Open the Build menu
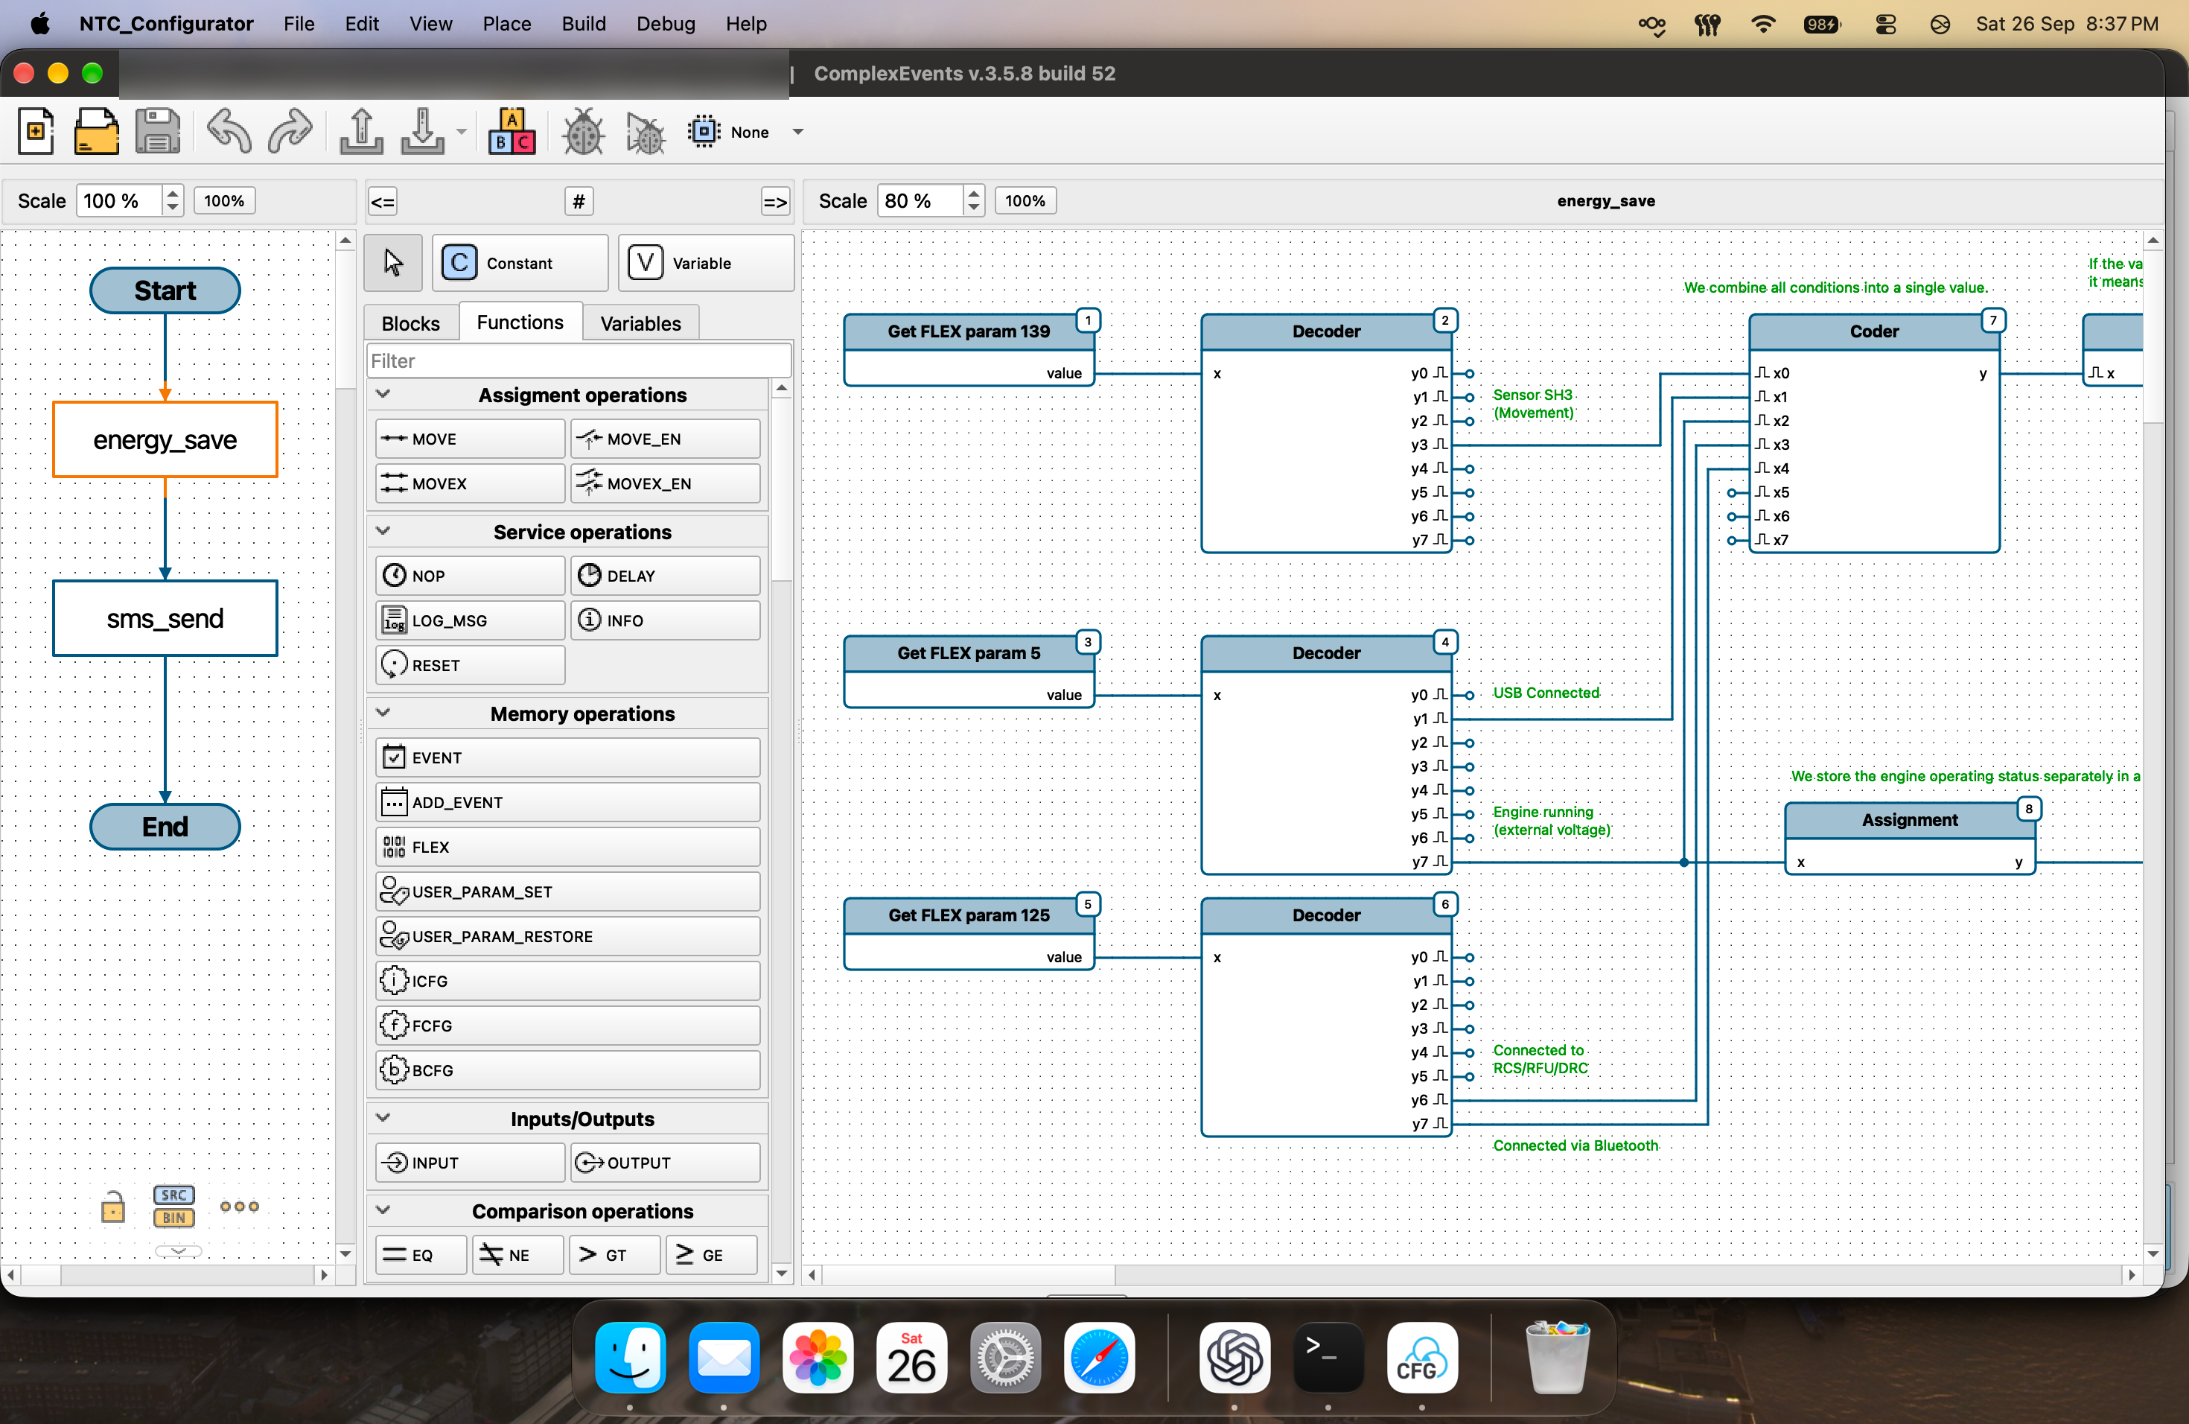 point(583,24)
